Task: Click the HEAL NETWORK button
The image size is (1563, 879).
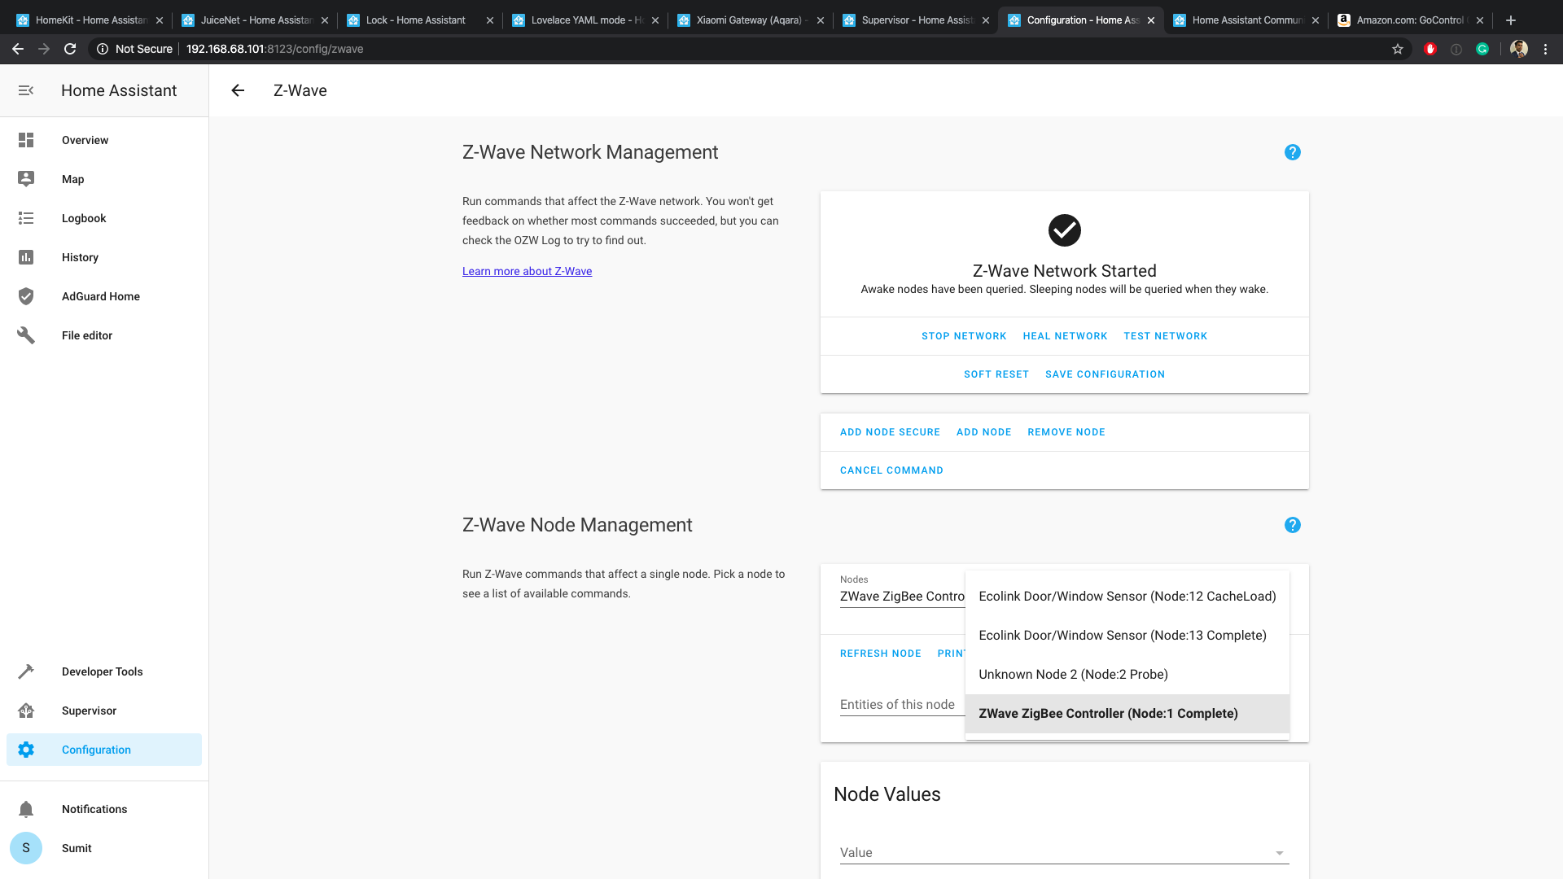Action: tap(1064, 335)
